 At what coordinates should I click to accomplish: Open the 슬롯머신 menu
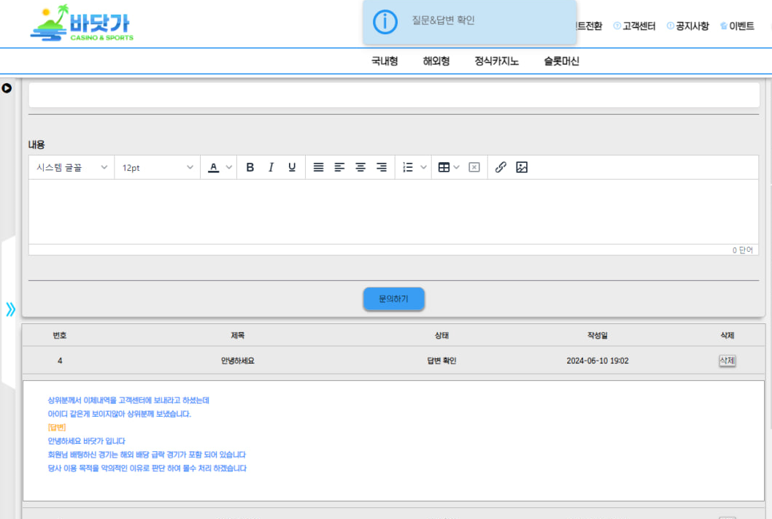point(561,61)
